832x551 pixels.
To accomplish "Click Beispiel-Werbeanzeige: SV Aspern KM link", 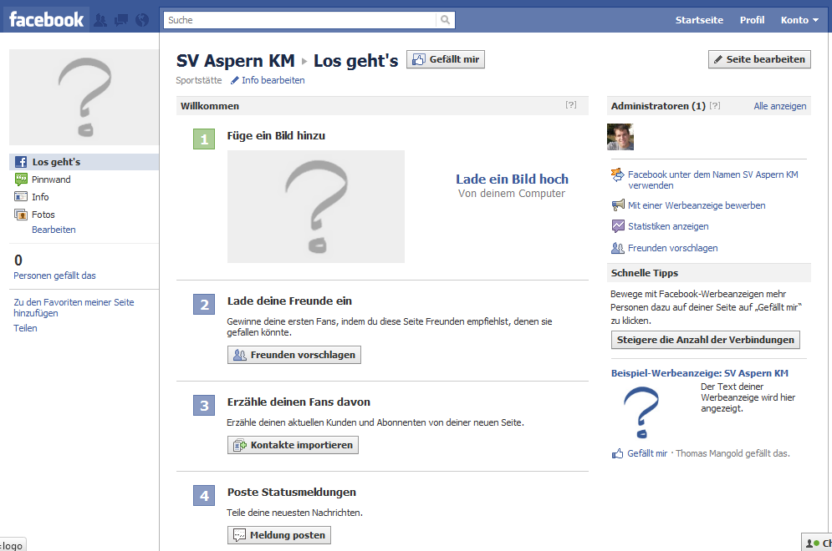I will [699, 373].
